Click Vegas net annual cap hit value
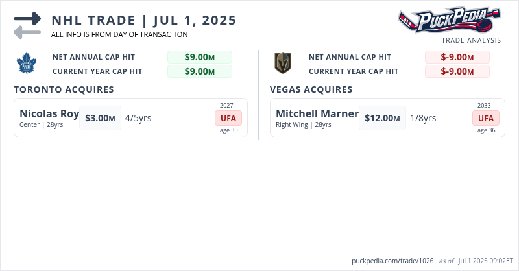The height and width of the screenshot is (271, 519). pos(457,57)
